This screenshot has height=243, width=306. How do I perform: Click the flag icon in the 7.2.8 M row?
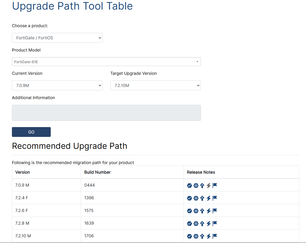[x=215, y=223]
